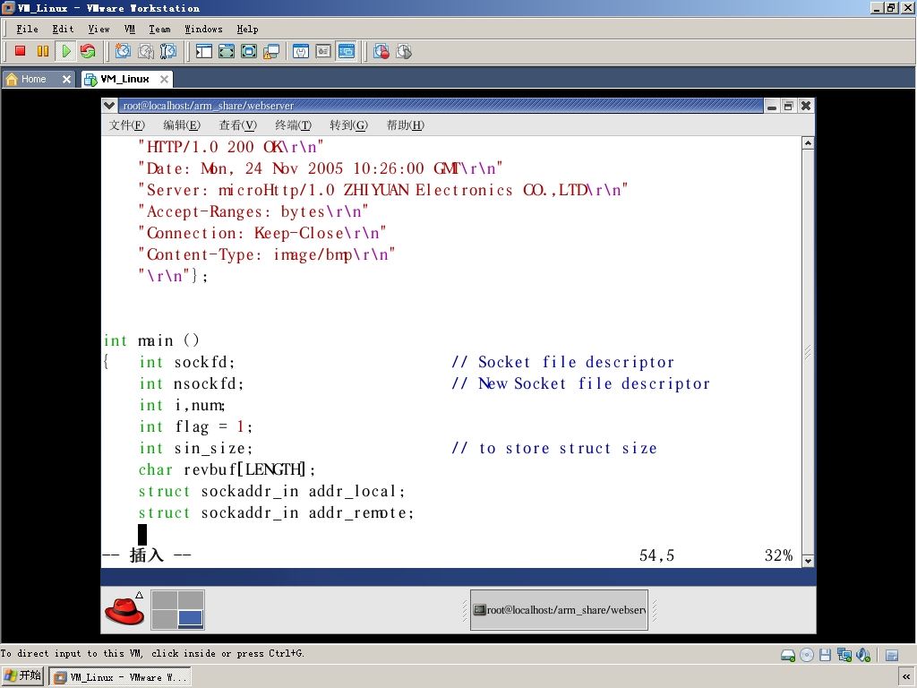917x688 pixels.
Task: Open the File menu in VMware
Action: click(x=27, y=29)
